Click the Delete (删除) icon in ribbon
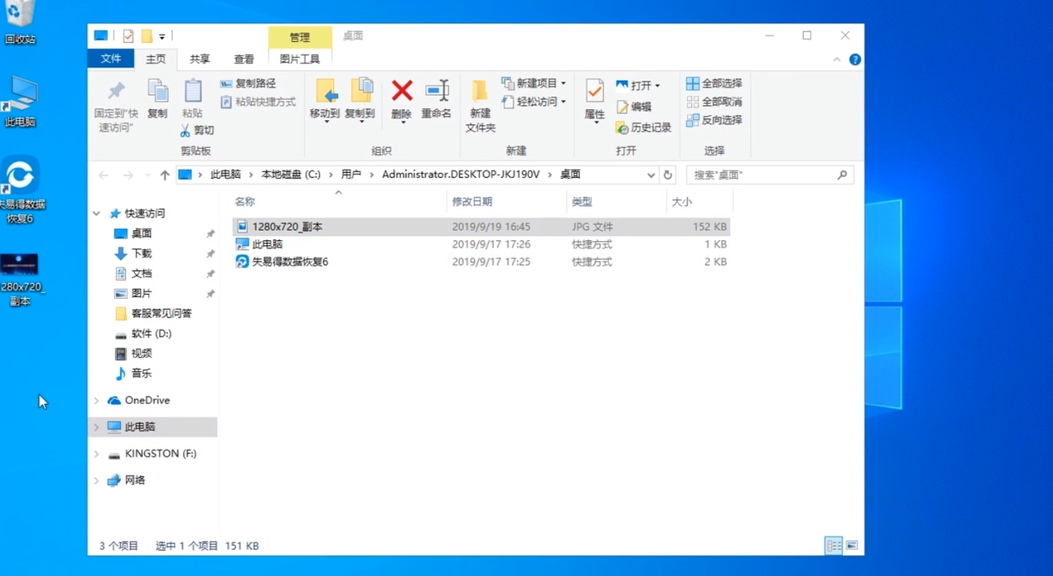The image size is (1053, 576). pyautogui.click(x=401, y=99)
